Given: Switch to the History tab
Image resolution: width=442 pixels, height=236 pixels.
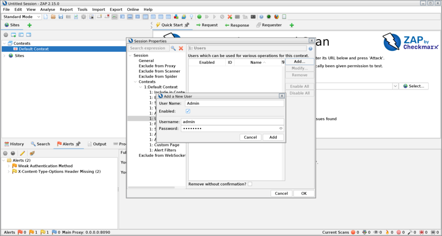Looking at the screenshot, I should (x=14, y=144).
